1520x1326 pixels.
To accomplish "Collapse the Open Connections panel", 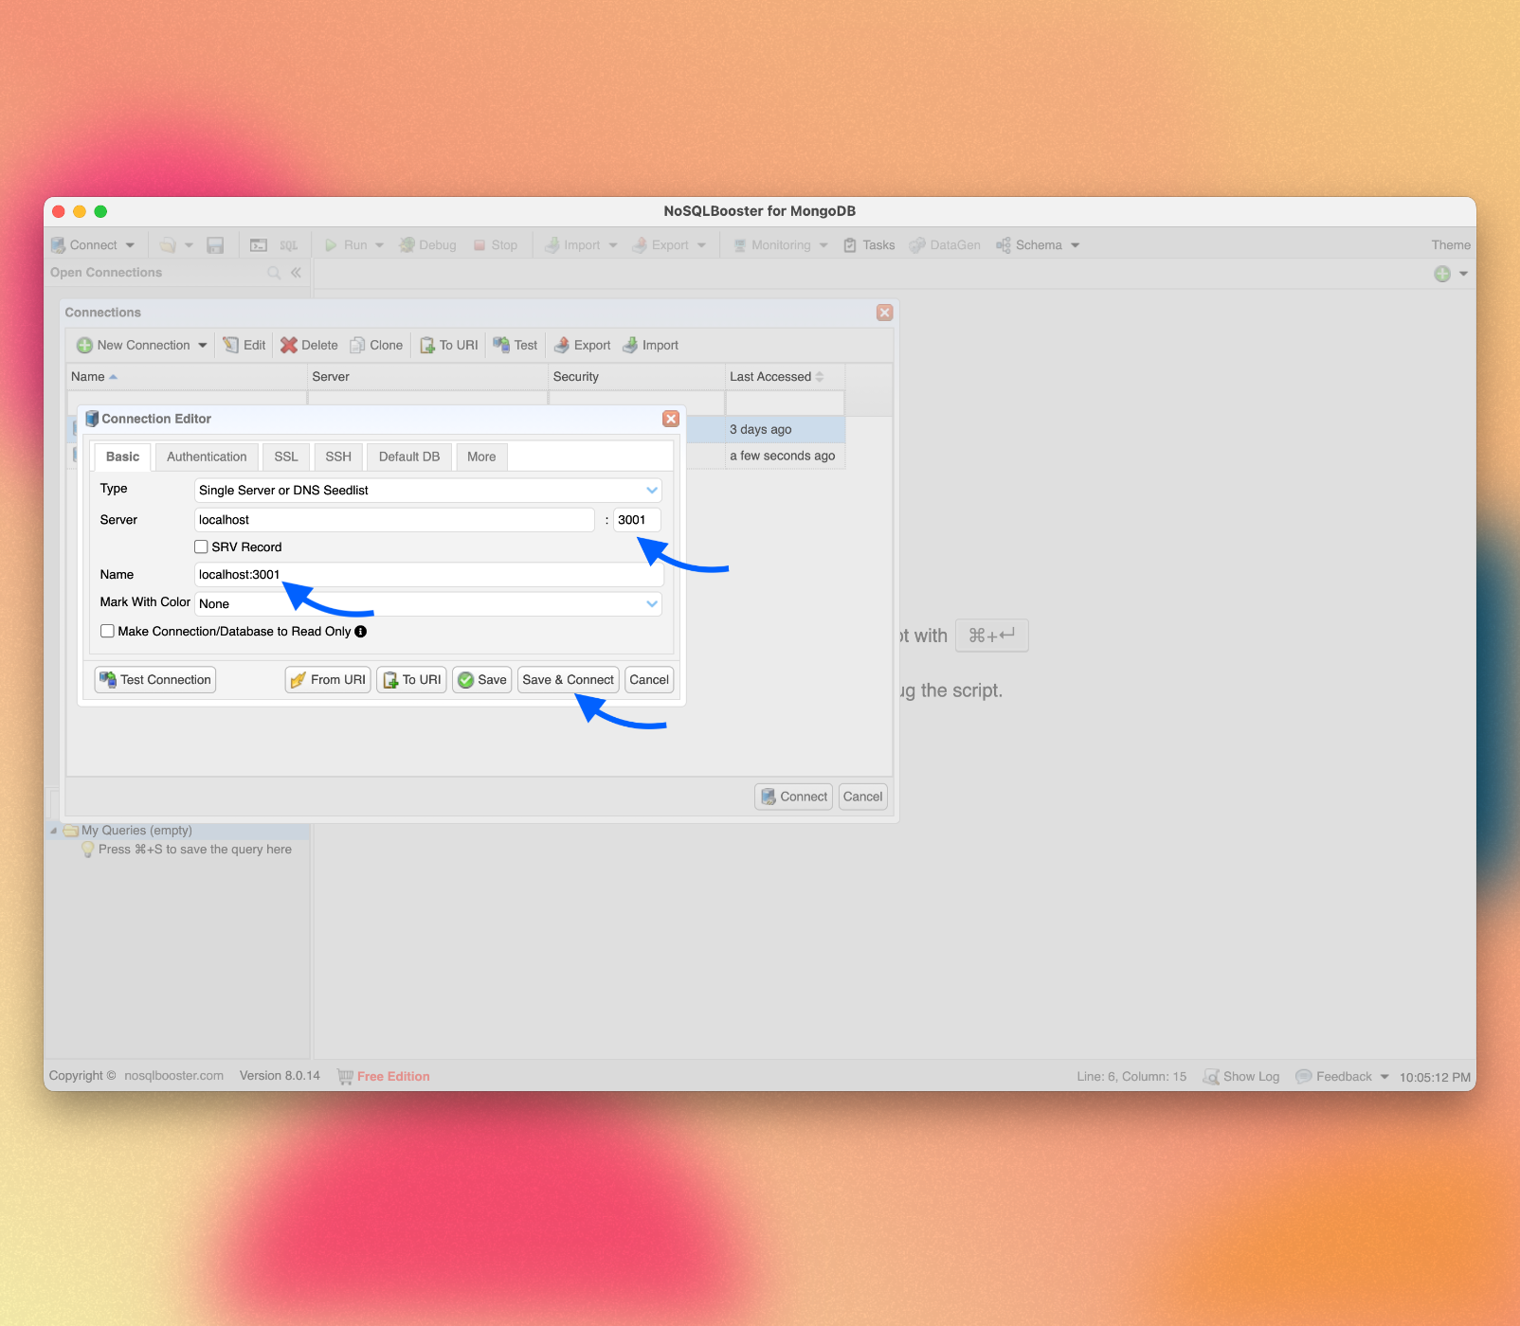I will (x=297, y=273).
